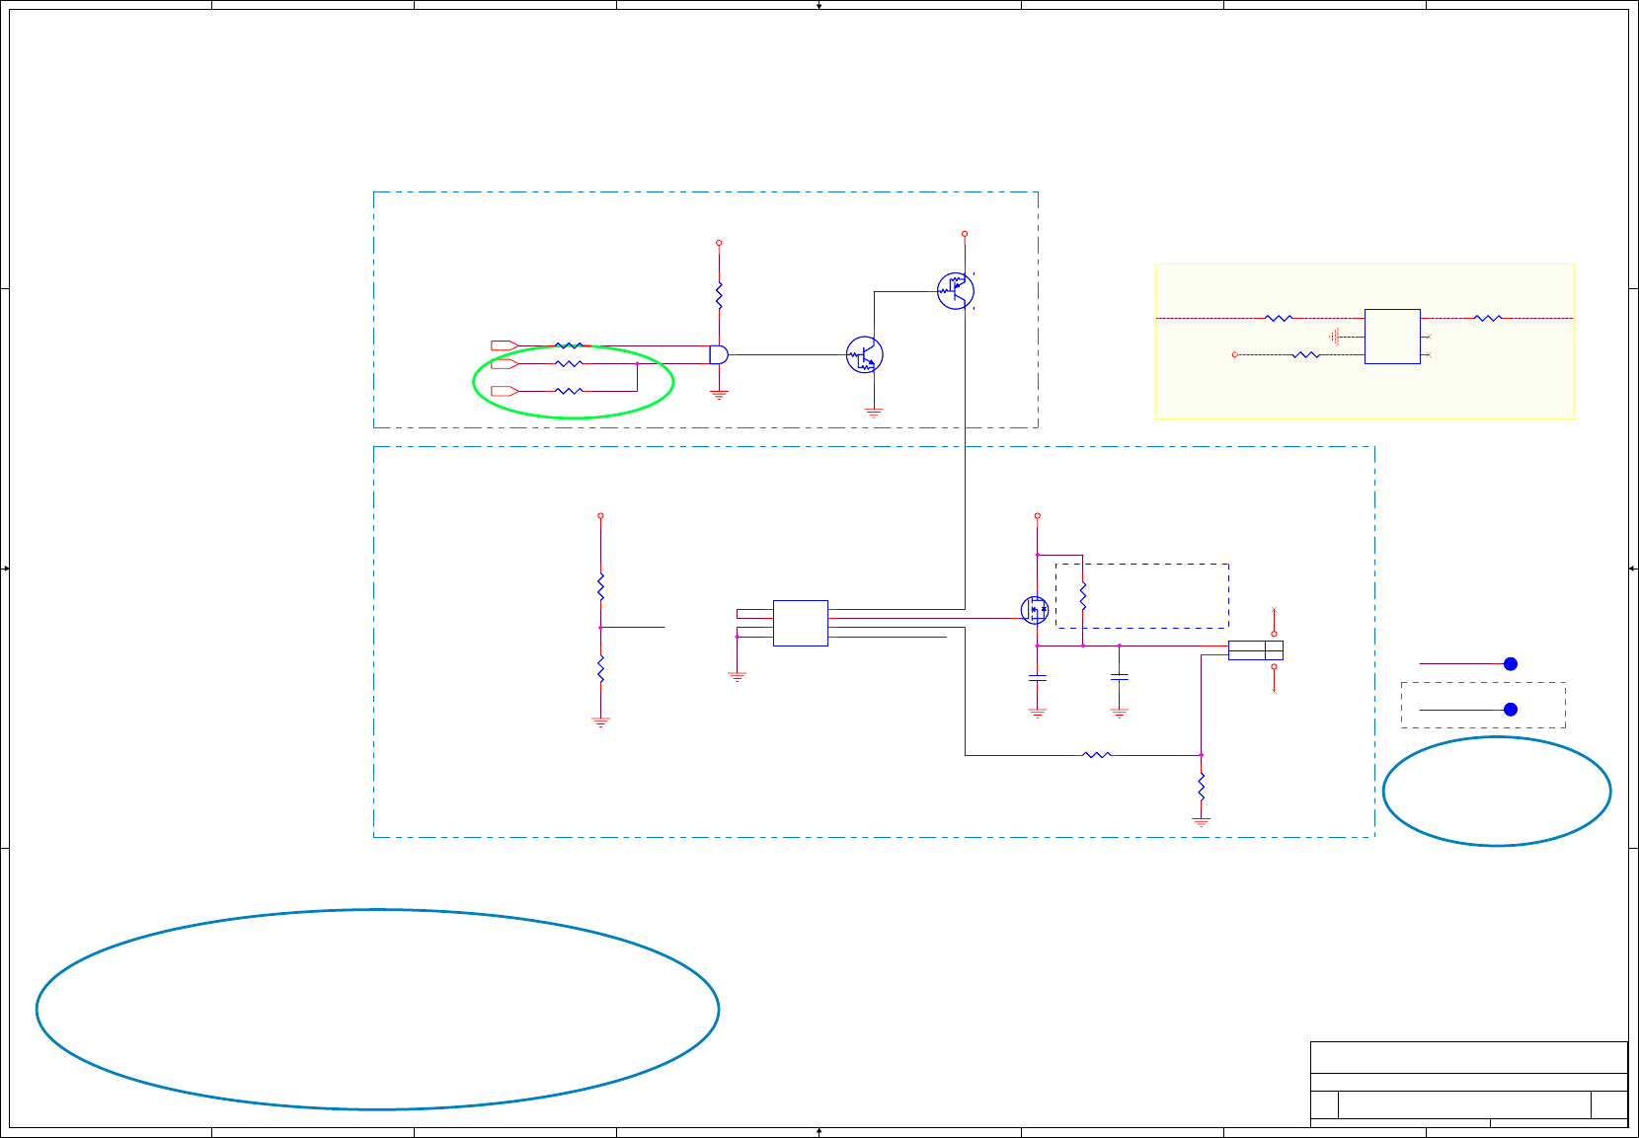
Task: Click the test point above the connector block
Action: click(1274, 633)
